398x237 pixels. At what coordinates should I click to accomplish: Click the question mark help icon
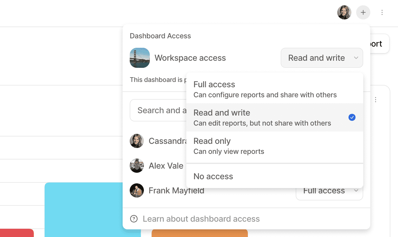click(134, 219)
